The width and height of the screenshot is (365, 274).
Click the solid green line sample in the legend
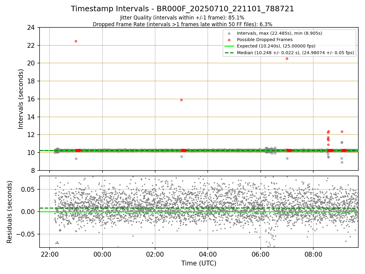(229, 46)
